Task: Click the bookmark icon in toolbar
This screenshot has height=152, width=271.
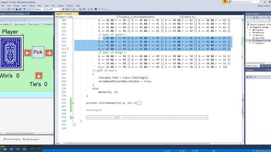Action: (96, 9)
